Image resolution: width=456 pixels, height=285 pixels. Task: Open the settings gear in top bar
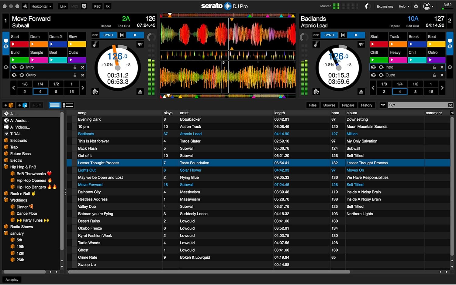[x=416, y=6]
